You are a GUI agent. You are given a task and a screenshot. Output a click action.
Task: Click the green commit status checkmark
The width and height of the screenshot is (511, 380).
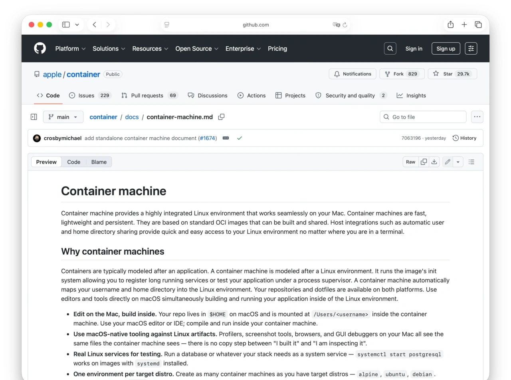(240, 138)
